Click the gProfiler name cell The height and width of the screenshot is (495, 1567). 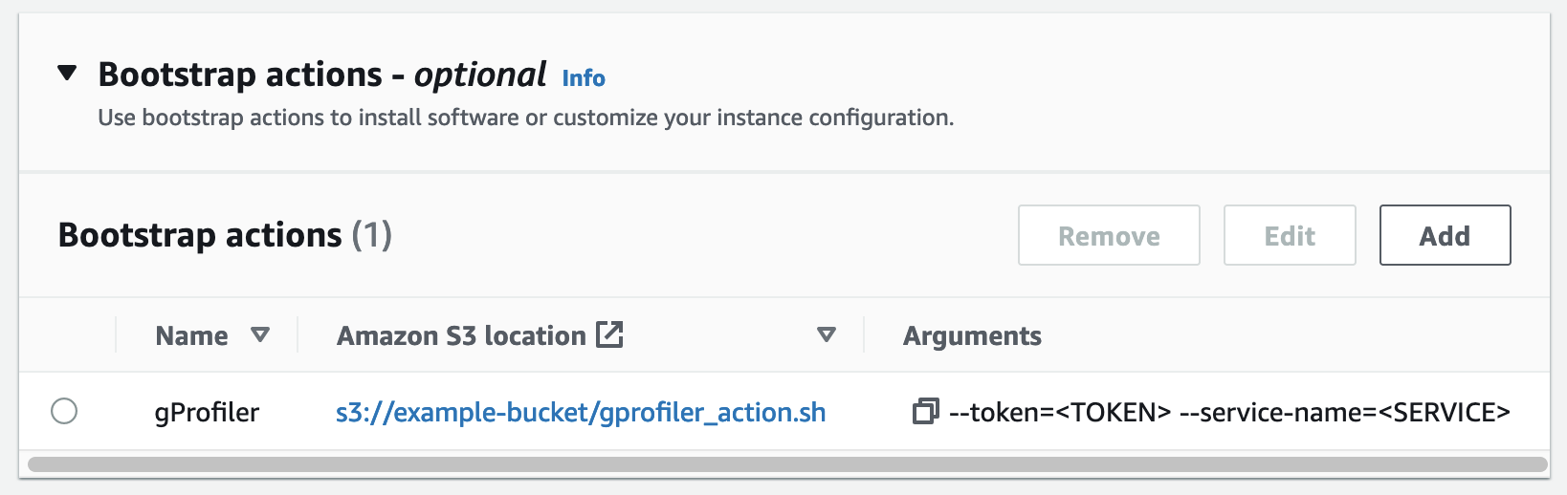(x=207, y=412)
